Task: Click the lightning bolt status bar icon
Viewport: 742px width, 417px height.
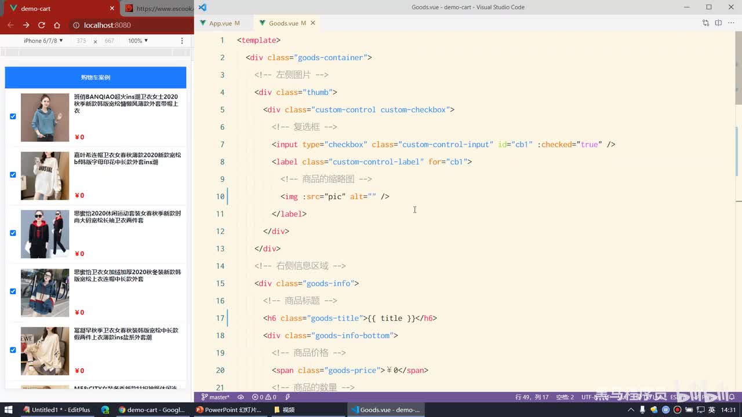Action: tap(288, 397)
